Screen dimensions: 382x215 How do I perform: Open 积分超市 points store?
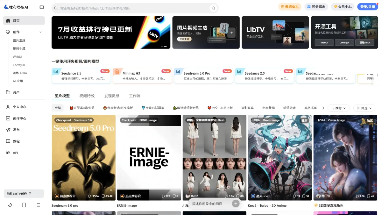pos(316,7)
